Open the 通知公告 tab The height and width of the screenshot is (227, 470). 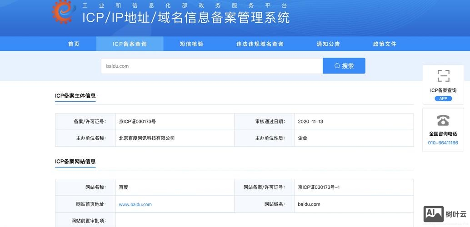[x=328, y=44]
